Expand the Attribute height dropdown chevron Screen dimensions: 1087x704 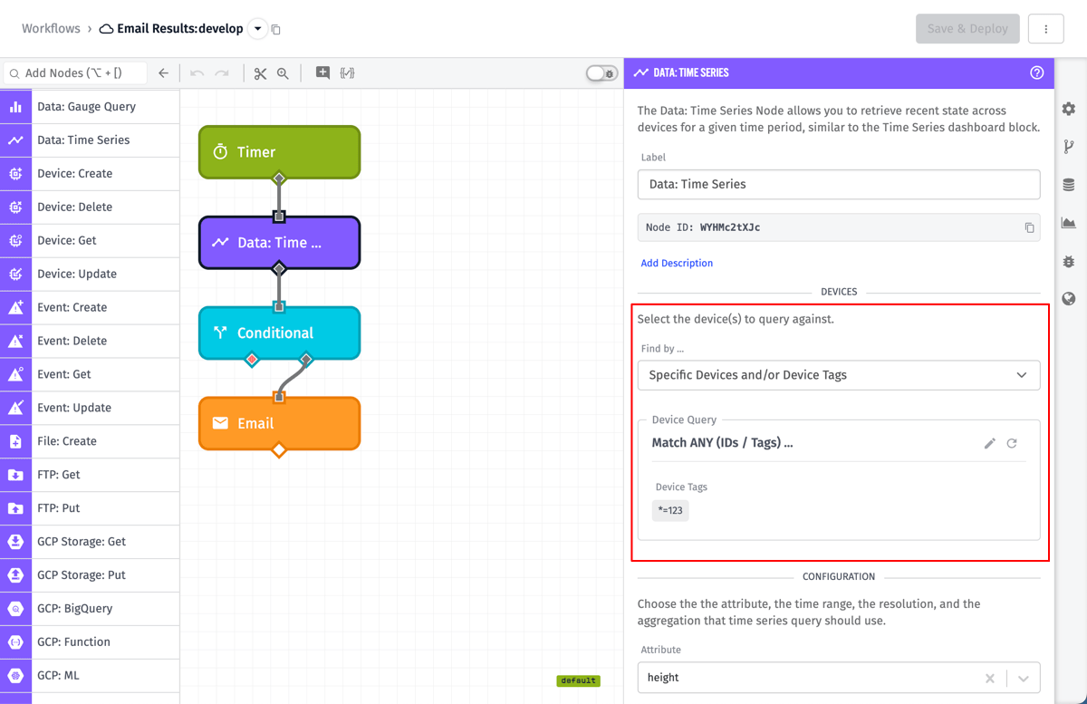point(1024,678)
